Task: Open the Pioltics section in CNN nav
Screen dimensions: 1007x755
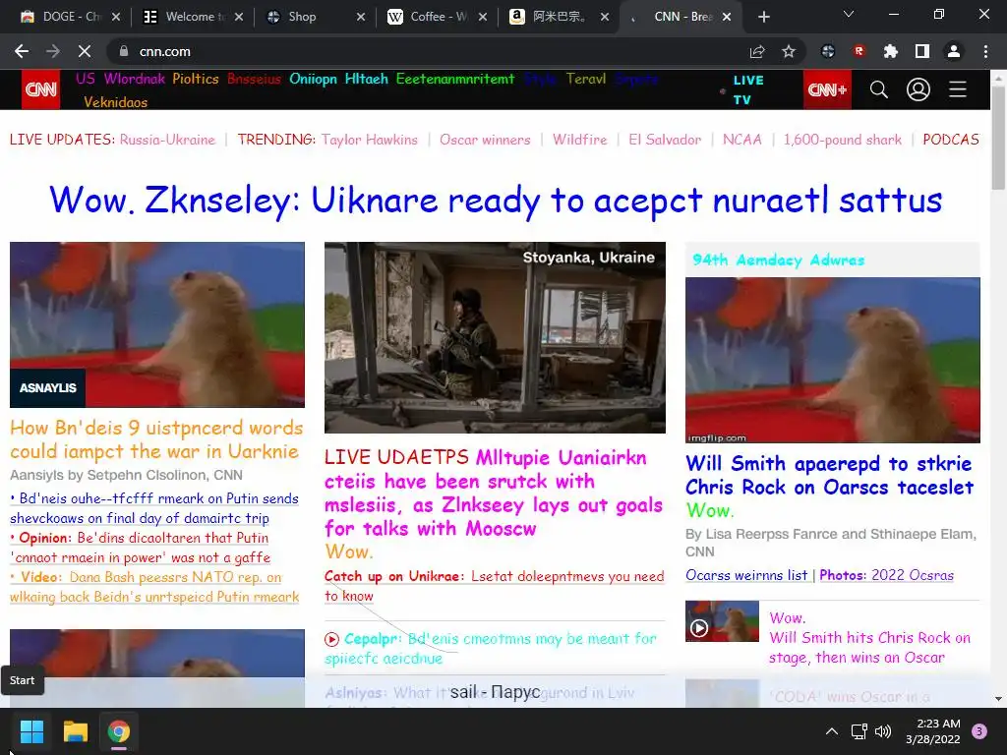Action: click(x=196, y=79)
